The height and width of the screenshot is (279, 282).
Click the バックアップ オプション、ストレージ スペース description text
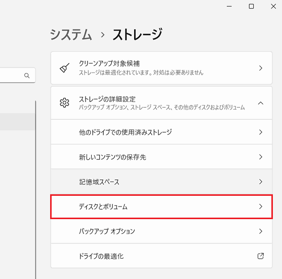162,108
